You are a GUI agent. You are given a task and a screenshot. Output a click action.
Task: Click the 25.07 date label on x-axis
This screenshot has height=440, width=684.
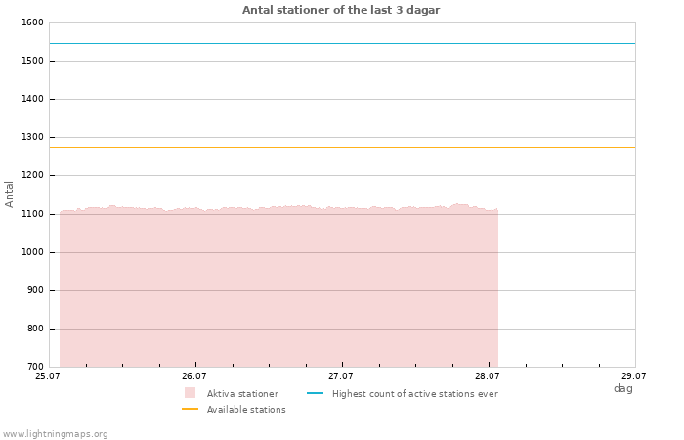tap(47, 375)
